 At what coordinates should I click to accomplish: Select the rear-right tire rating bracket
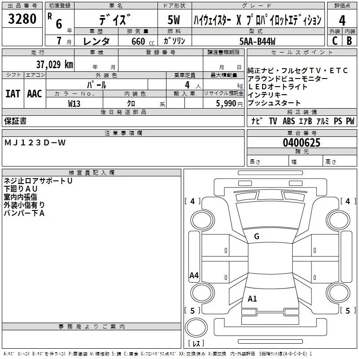pyautogui.click(x=347, y=311)
